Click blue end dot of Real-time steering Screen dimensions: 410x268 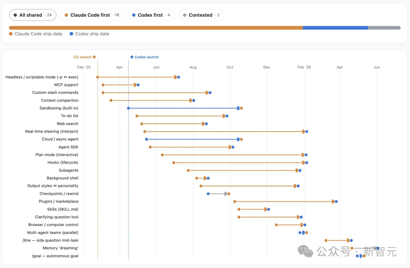[306, 131]
